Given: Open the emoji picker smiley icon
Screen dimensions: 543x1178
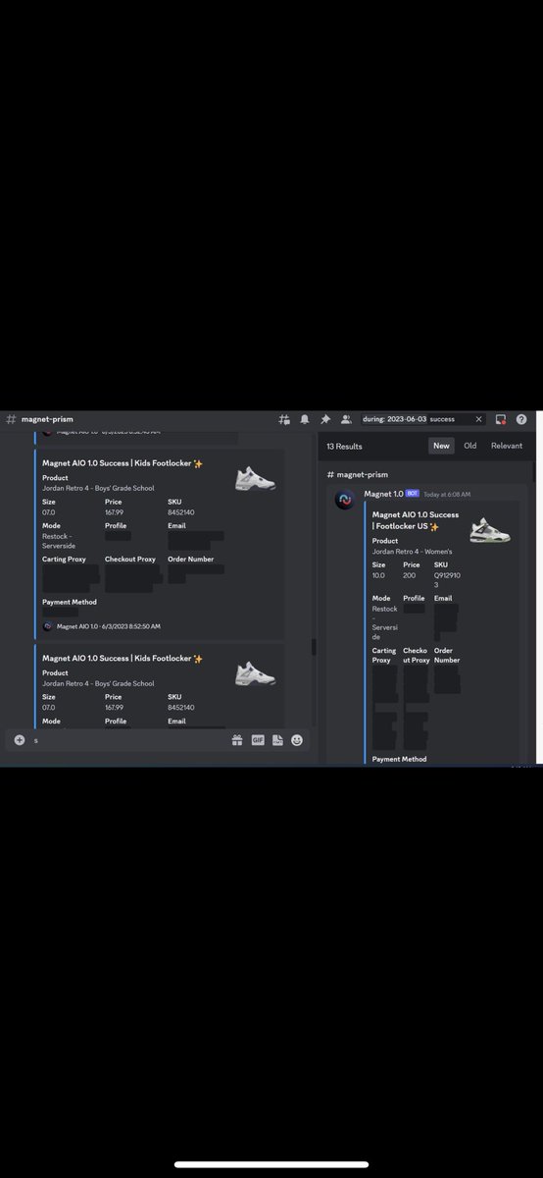Looking at the screenshot, I should pos(297,740).
